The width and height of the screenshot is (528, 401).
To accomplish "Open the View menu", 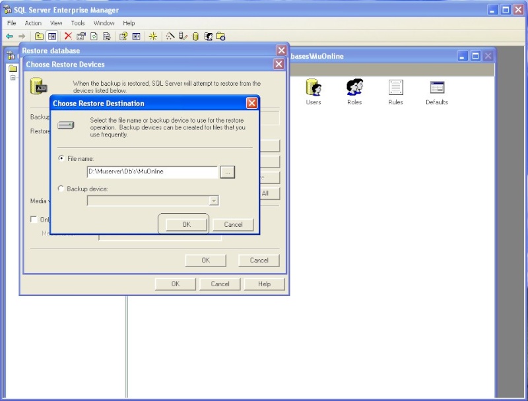I will point(56,23).
